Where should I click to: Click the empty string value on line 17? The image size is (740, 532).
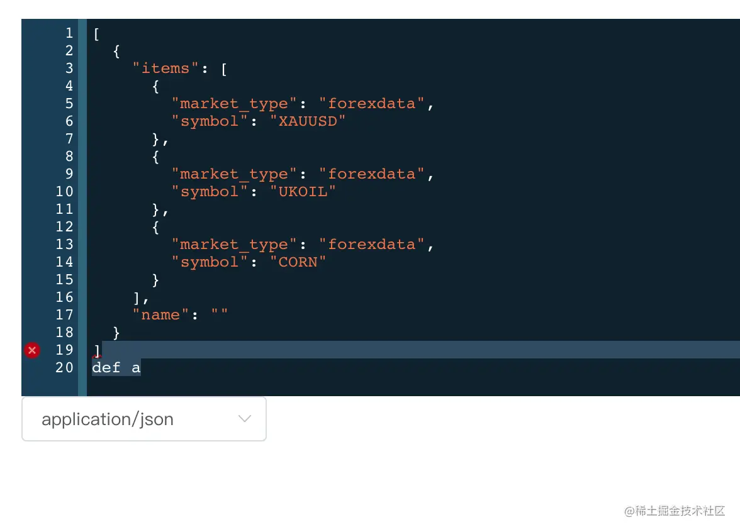click(220, 313)
